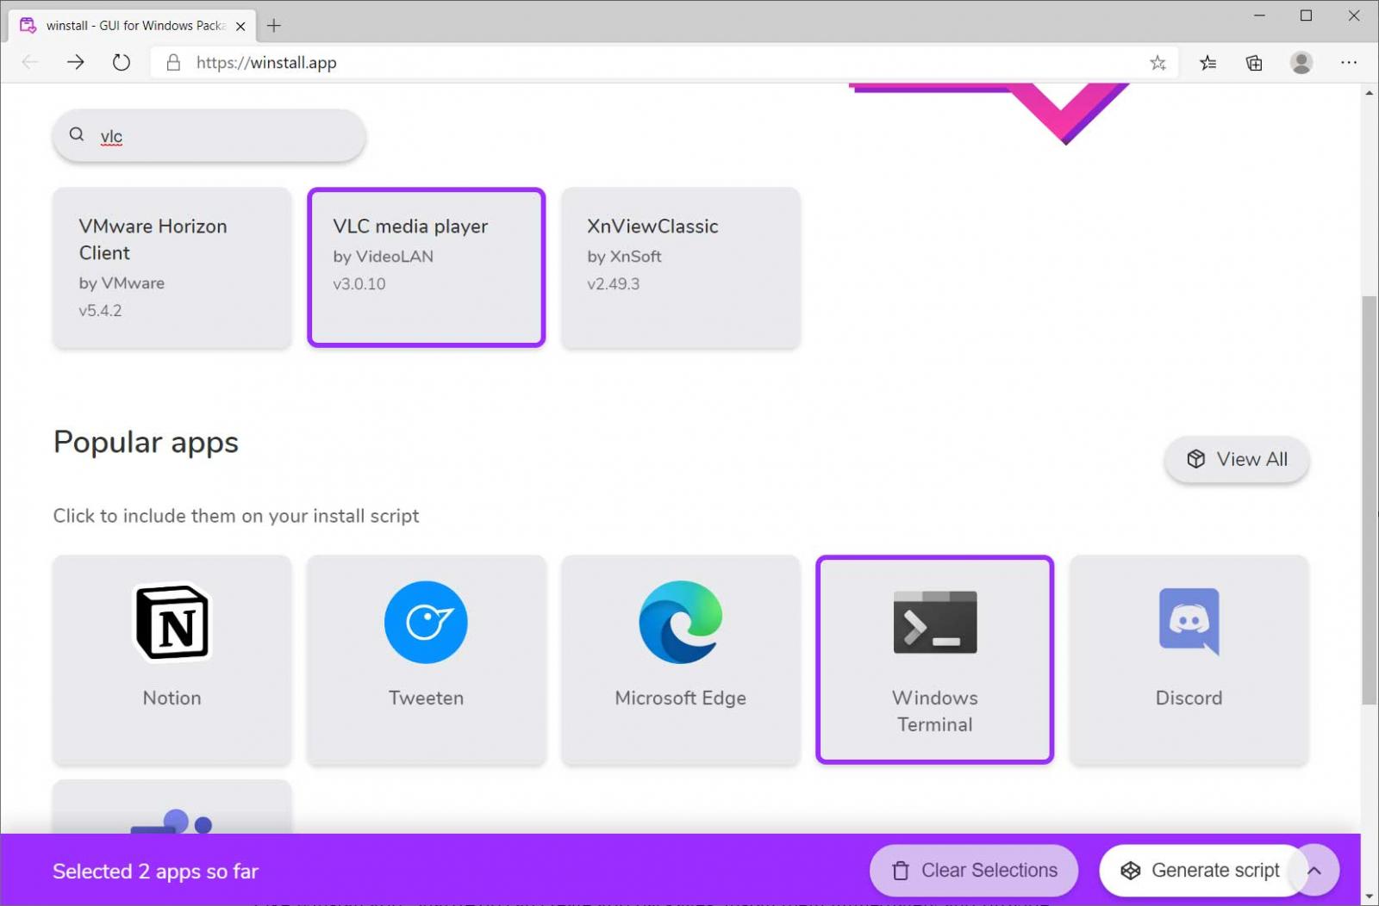Click the Tweeten app icon
Viewport: 1379px width, 906px height.
(426, 623)
